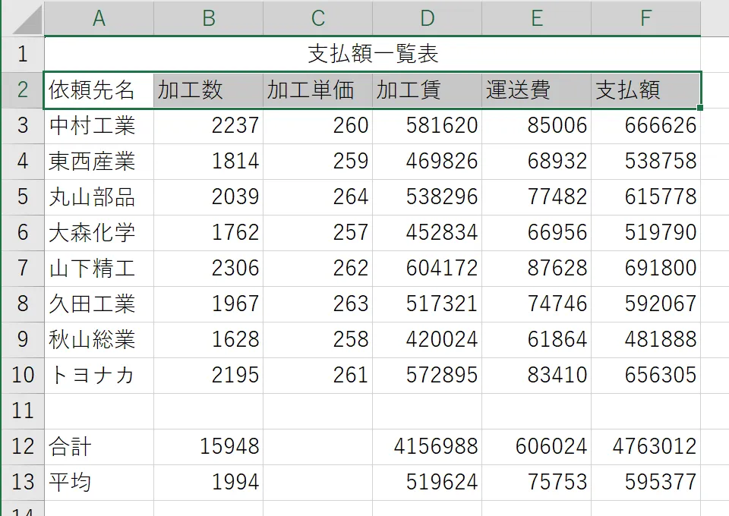This screenshot has height=516, width=729.
Task: Select the 運送費 header cell
Action: [537, 90]
